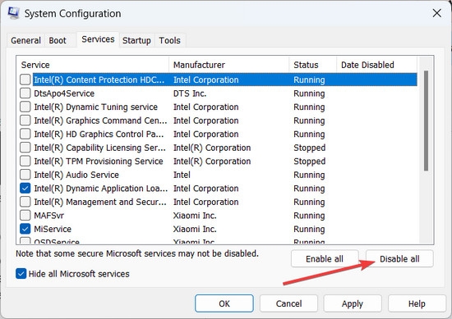Check the Intel(R) Audio Service checkbox
The image size is (452, 319).
click(25, 175)
